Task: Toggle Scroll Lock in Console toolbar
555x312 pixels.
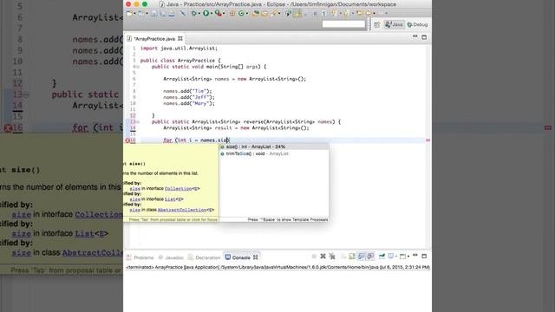Action: (352, 257)
